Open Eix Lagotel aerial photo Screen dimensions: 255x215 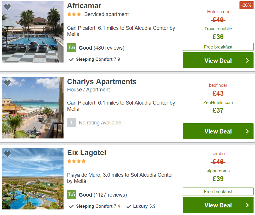tap(32, 179)
